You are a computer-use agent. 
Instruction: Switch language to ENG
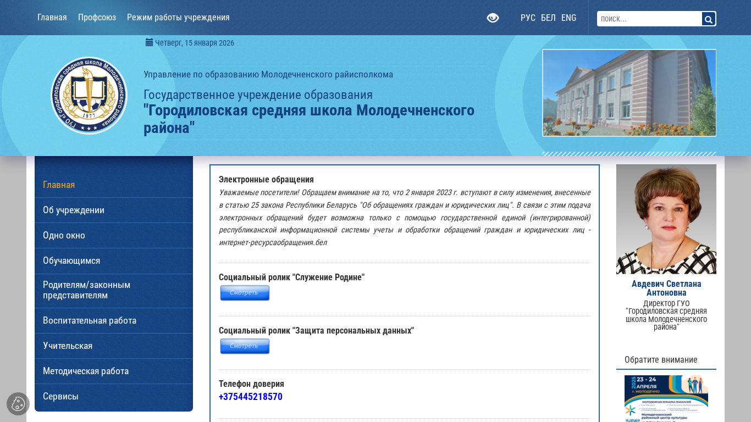pyautogui.click(x=569, y=18)
